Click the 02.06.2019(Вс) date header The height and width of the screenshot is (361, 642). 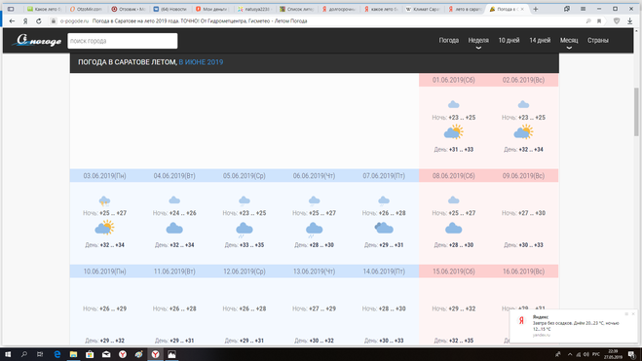(x=523, y=80)
